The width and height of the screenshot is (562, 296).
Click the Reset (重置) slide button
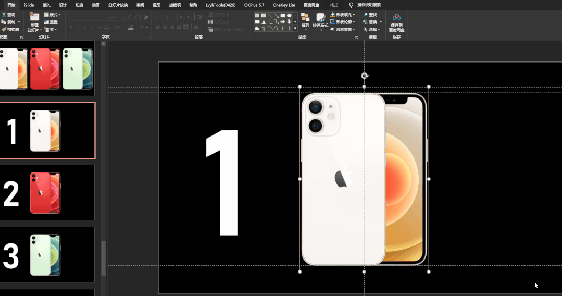coord(51,22)
